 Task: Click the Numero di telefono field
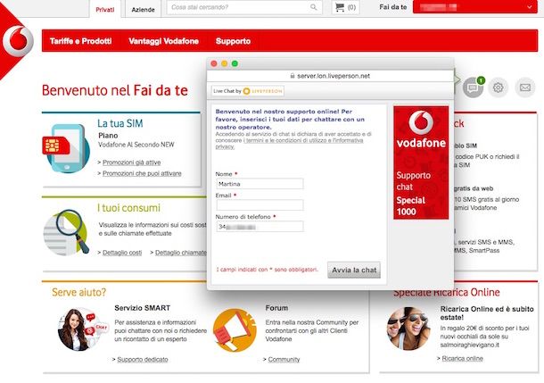click(260, 227)
